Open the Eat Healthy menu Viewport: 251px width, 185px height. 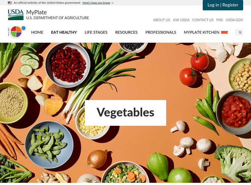(x=64, y=32)
